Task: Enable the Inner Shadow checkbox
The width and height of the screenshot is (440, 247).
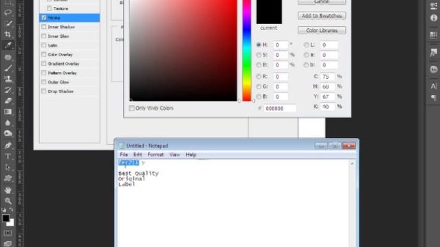Action: 44,27
